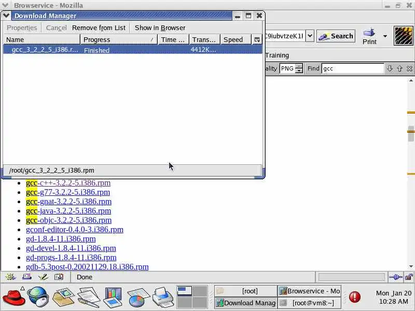Click the page vertical scrollbar thumb
Viewport: 415px width, 311px height.
click(x=411, y=134)
